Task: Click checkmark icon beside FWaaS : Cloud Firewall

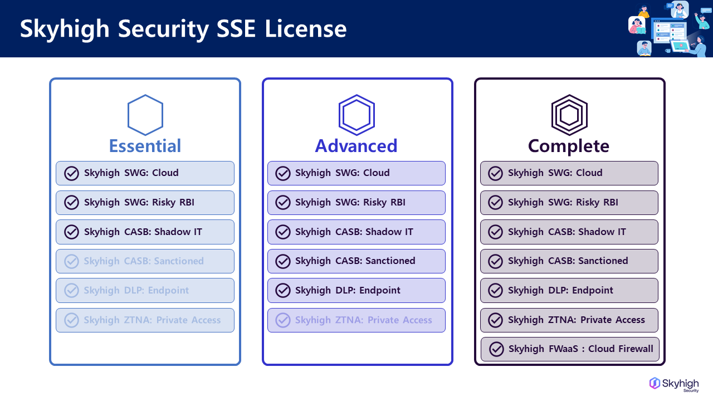Action: pos(496,349)
